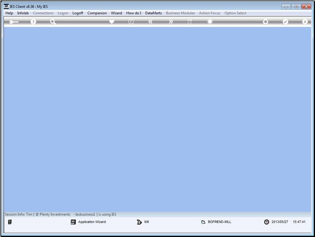Open the How do I menu
This screenshot has width=315, height=237.
[133, 13]
